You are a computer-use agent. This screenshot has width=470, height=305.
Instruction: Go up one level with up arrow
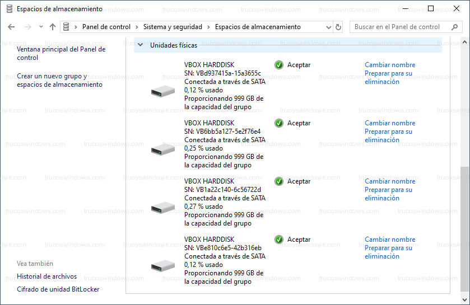(53, 27)
